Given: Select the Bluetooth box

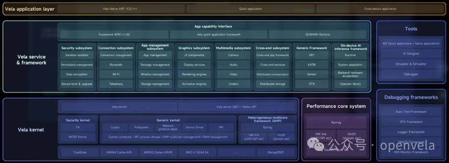Looking at the screenshot, I should (116, 65).
